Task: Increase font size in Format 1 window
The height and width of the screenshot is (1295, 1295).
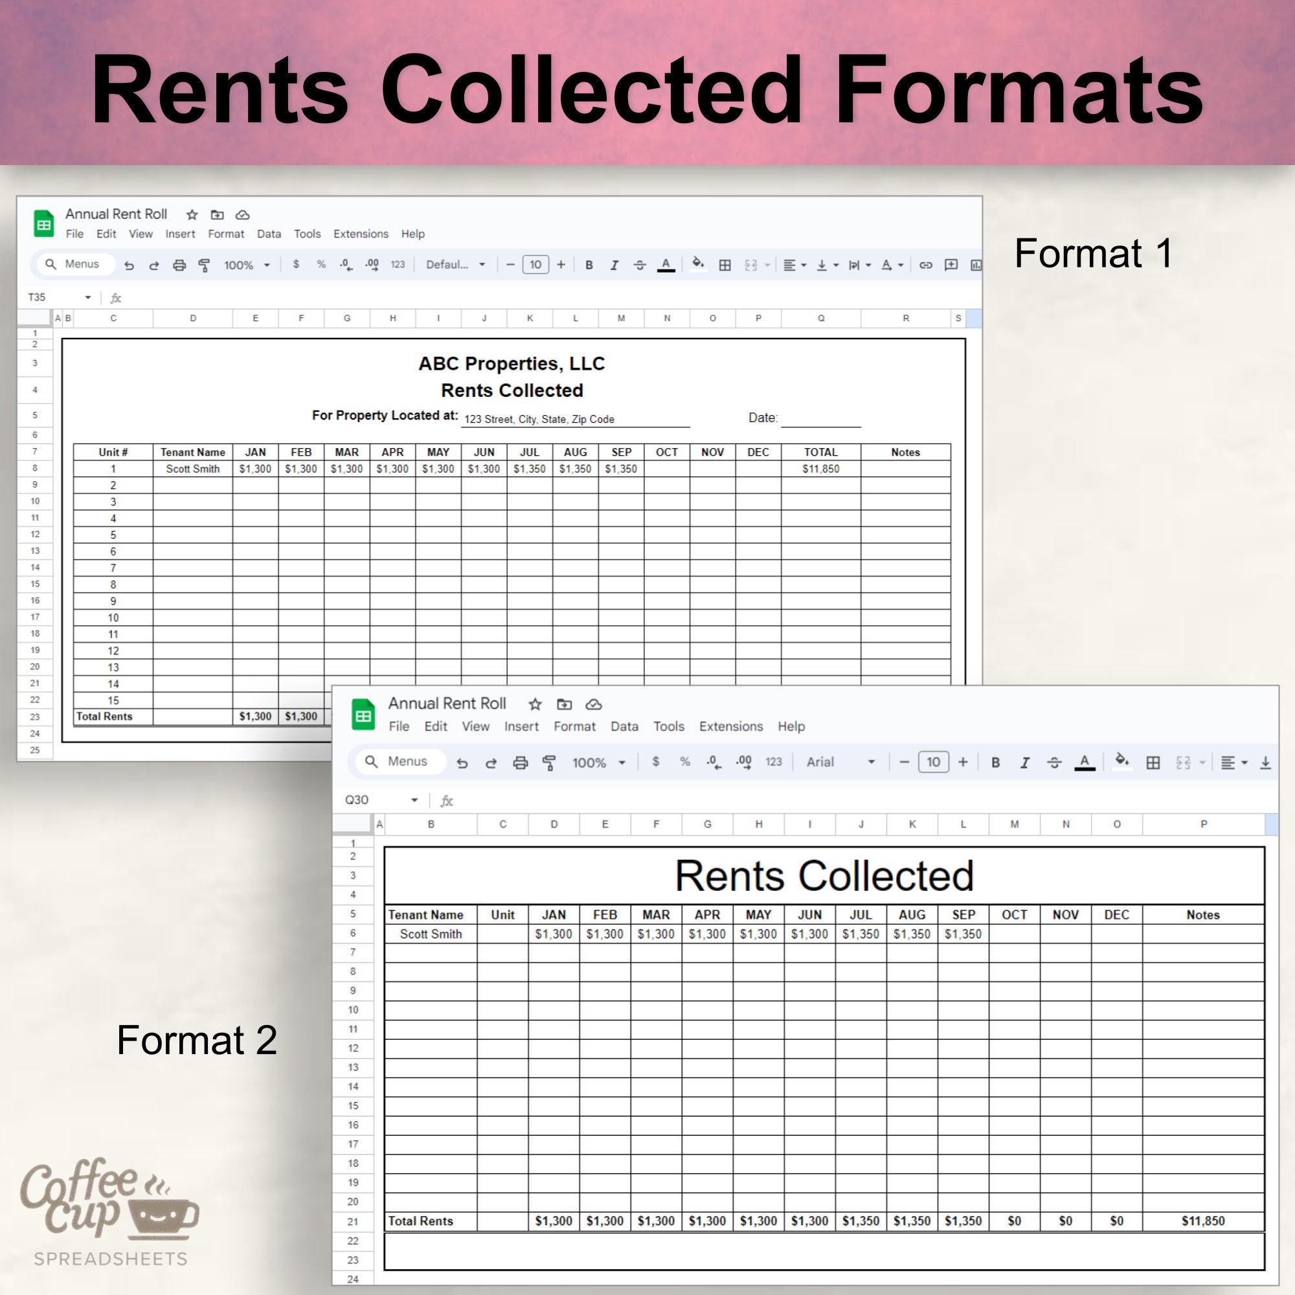Action: pos(561,264)
